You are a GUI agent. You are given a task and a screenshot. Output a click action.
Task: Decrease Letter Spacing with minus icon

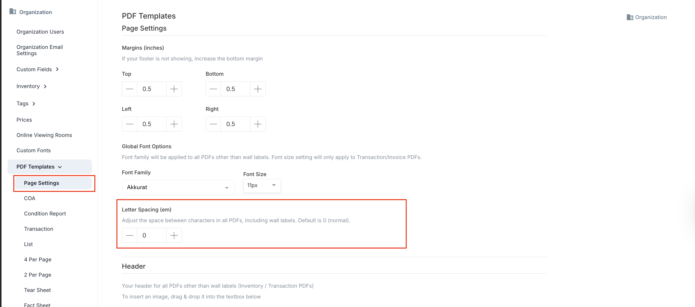(129, 236)
